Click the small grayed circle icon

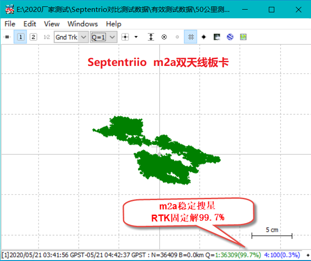pos(178,37)
